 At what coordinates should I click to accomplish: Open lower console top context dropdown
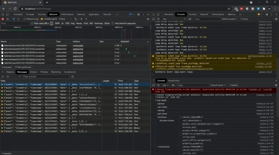(165, 85)
